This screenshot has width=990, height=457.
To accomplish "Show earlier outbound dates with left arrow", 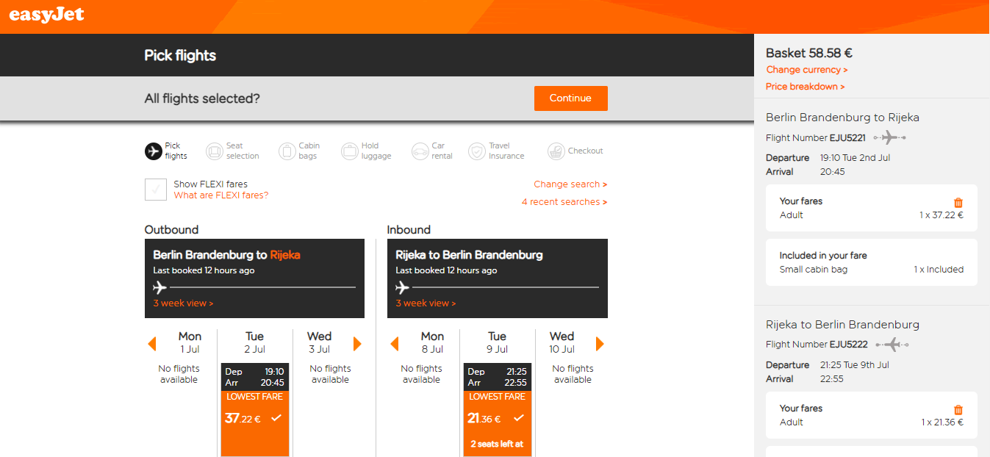I will click(x=152, y=344).
